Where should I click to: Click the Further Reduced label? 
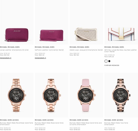(112, 65)
